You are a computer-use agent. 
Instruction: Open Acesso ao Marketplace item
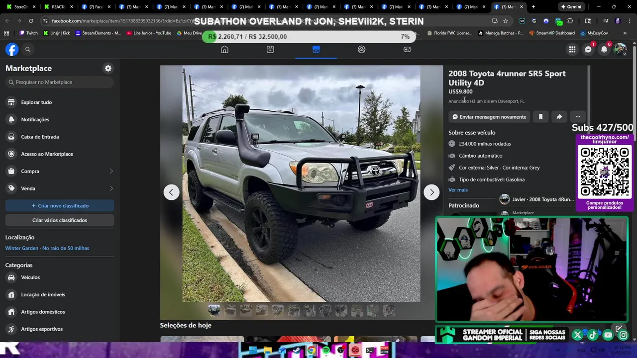tap(60, 154)
